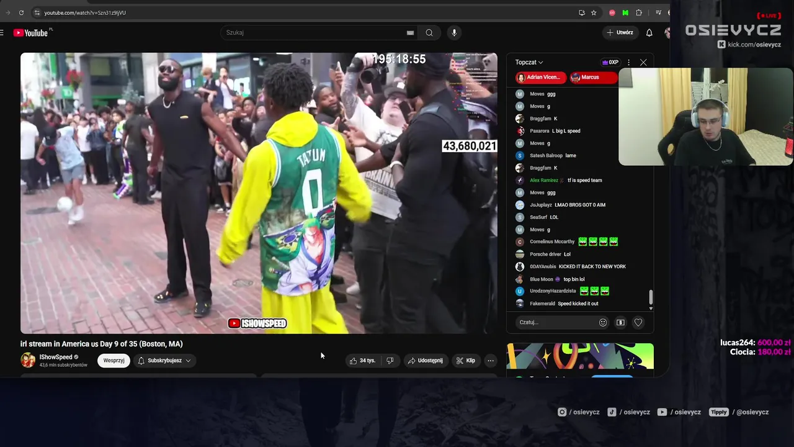
Task: Reload the page with the refresh icon
Action: pos(21,12)
